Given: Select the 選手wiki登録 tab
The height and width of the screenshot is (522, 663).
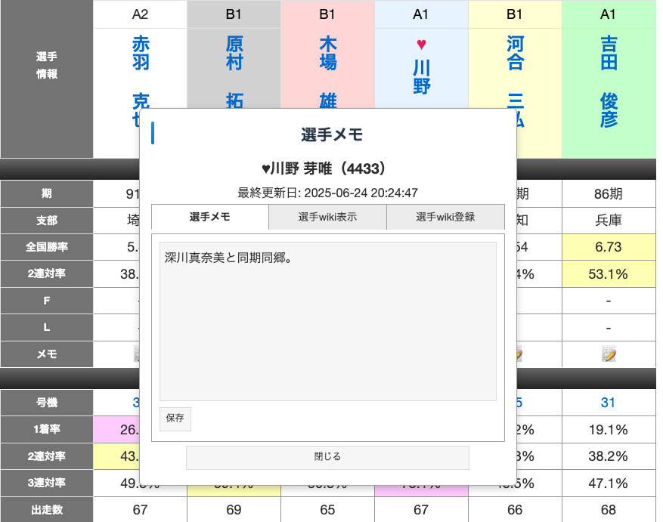Looking at the screenshot, I should pyautogui.click(x=445, y=217).
